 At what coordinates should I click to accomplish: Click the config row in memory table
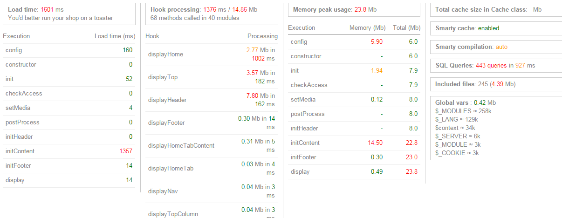pyautogui.click(x=354, y=42)
